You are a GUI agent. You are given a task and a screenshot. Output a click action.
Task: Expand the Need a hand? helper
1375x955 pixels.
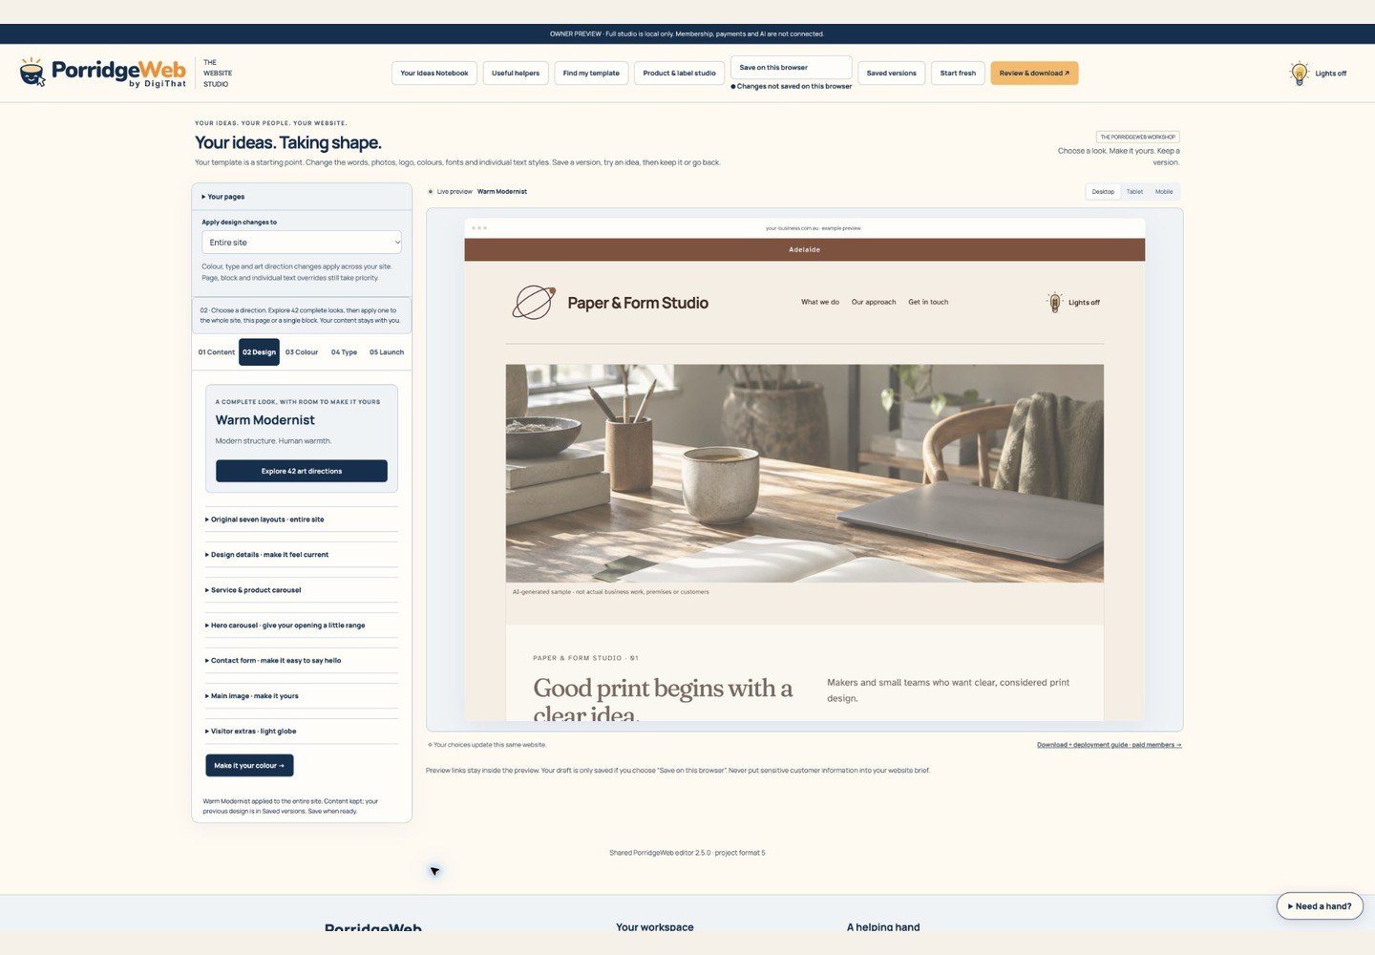[1320, 906]
